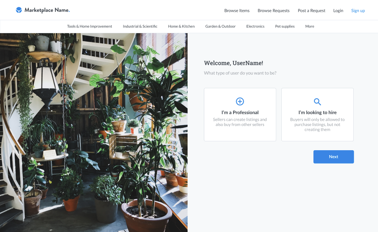The width and height of the screenshot is (378, 232).
Task: Open the Sign up link
Action: [358, 11]
